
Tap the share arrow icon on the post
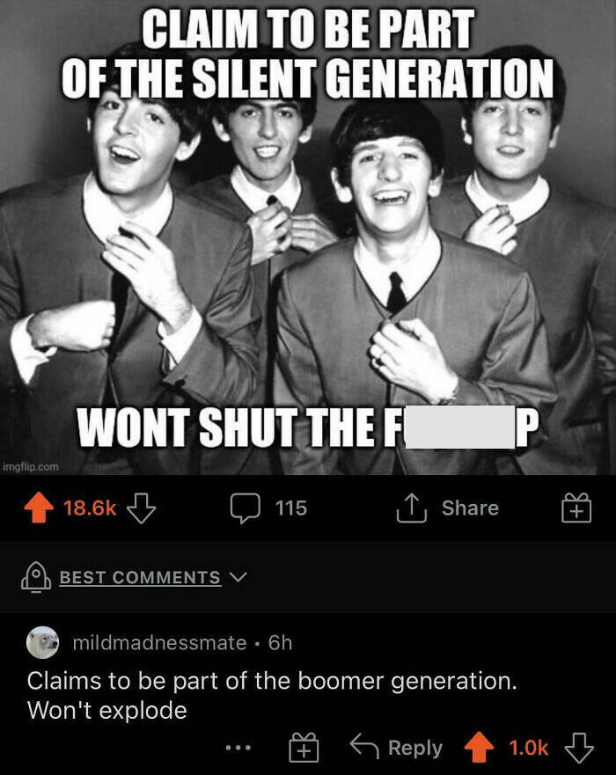(x=412, y=508)
